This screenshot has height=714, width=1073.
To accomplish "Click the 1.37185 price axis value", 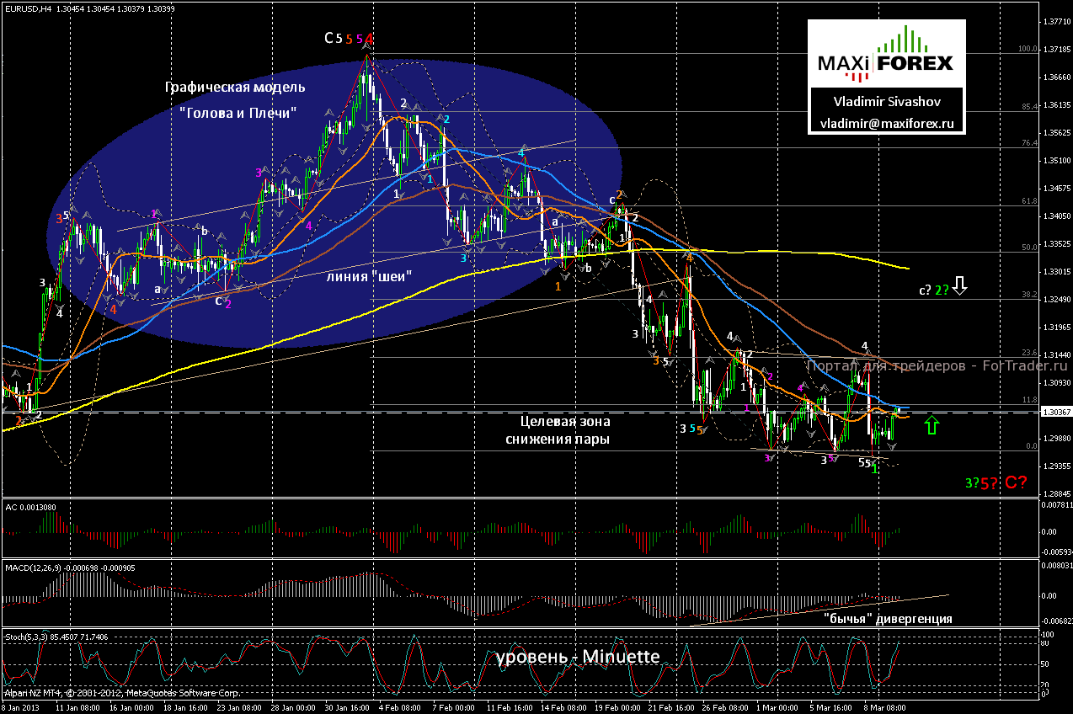I will tap(1056, 50).
